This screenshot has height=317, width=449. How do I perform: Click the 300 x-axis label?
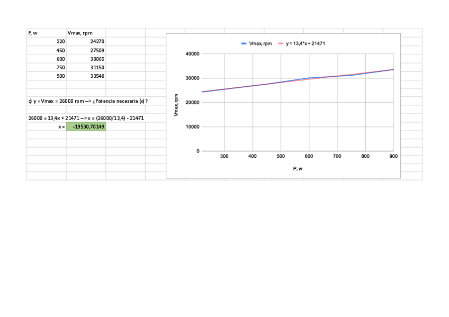pos(224,156)
